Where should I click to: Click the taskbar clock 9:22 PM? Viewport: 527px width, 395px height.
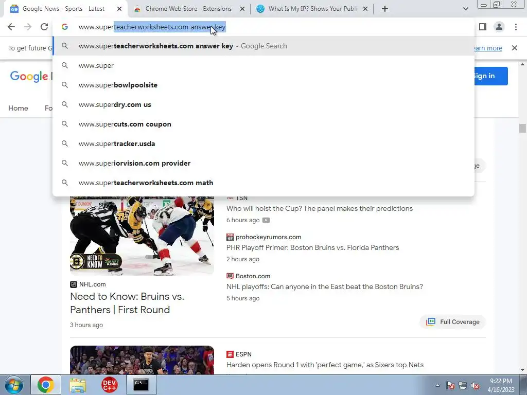(x=501, y=381)
